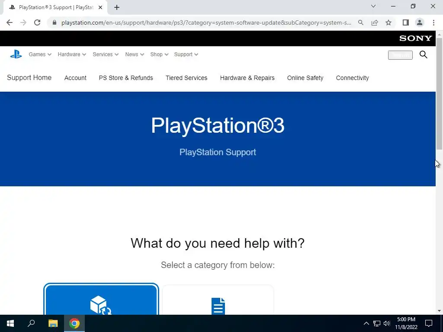The image size is (443, 332).
Task: Bookmark this page with the star icon
Action: pyautogui.click(x=388, y=22)
